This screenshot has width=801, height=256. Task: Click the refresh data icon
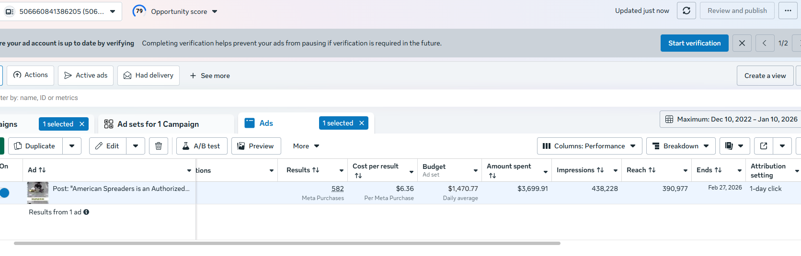pos(686,11)
